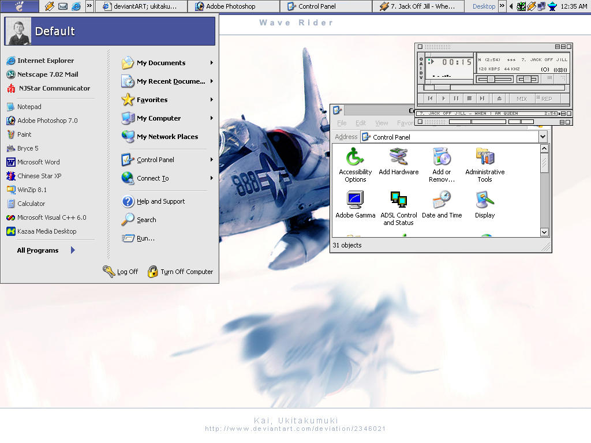The image size is (591, 443).
Task: Expand the Connect To submenu
Action: point(212,178)
